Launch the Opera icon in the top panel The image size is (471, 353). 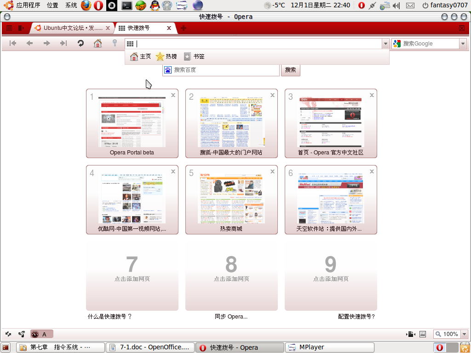tap(98, 5)
